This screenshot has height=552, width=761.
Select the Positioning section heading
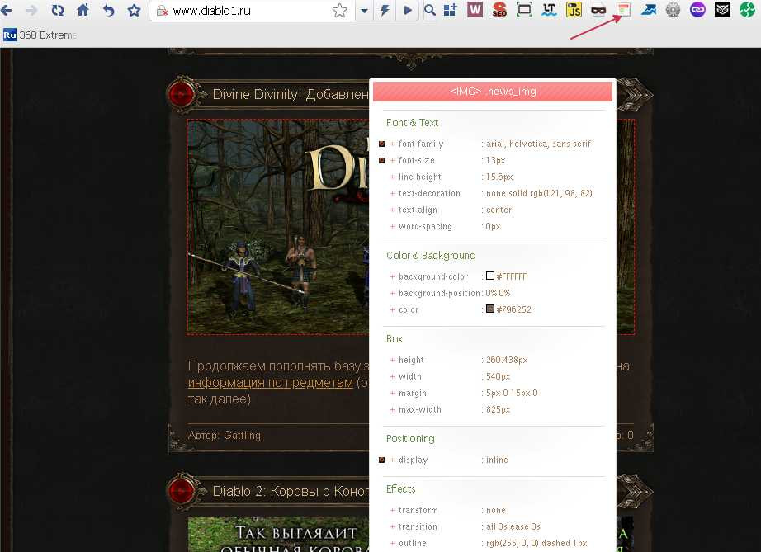coord(410,439)
